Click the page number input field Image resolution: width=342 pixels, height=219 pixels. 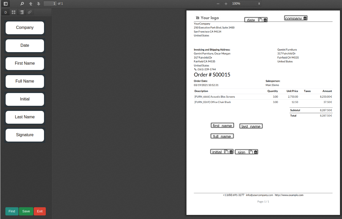(50, 4)
